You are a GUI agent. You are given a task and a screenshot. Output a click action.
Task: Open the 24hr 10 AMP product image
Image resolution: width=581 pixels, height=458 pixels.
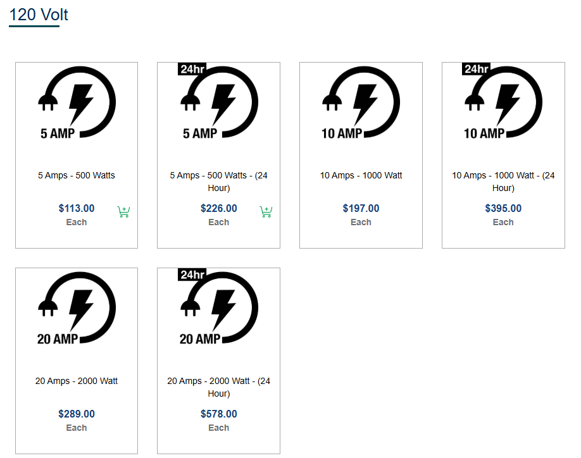coord(503,101)
